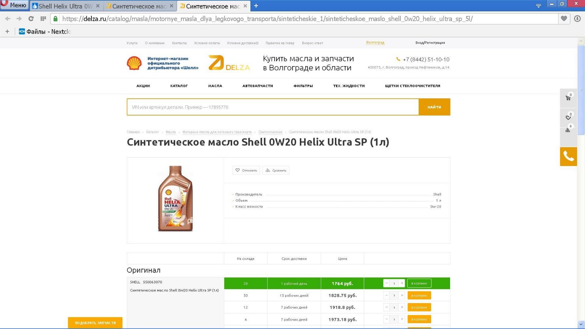
Task: Open Услуги top link
Action: click(132, 43)
